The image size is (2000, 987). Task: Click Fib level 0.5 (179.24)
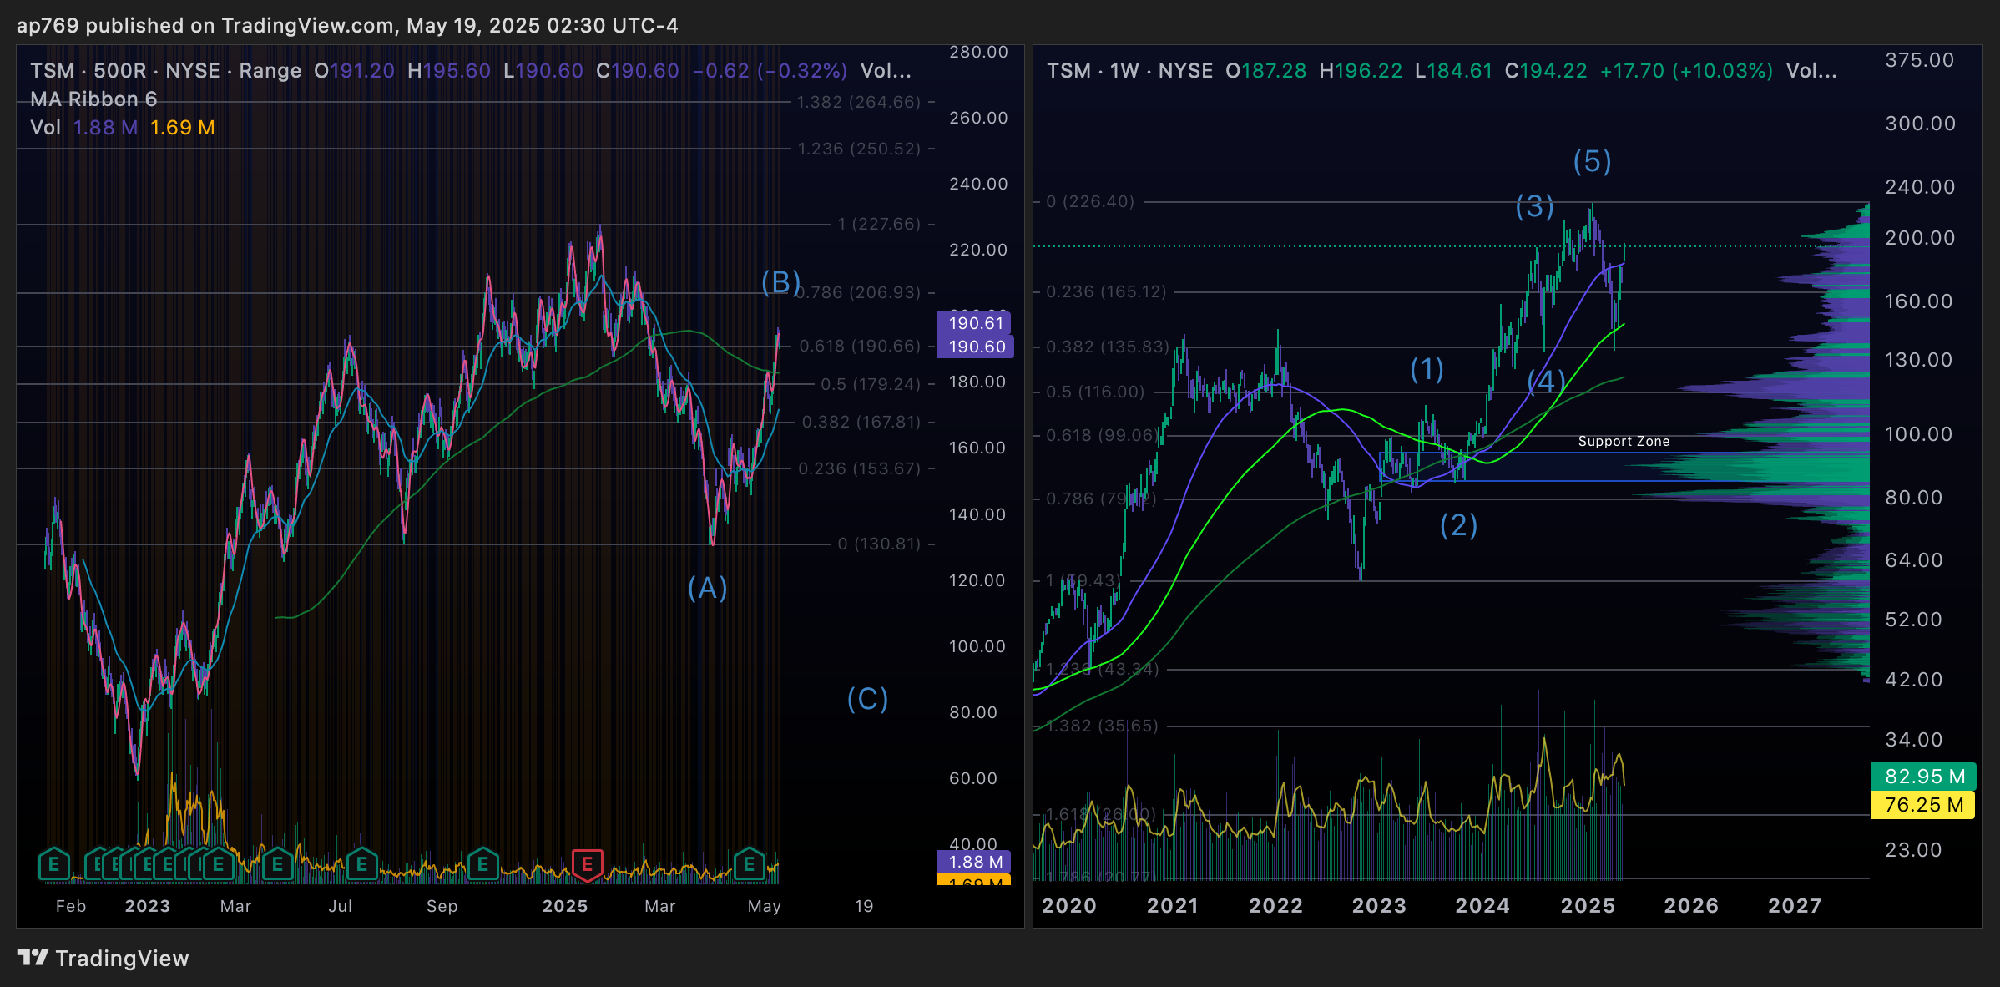(x=870, y=384)
